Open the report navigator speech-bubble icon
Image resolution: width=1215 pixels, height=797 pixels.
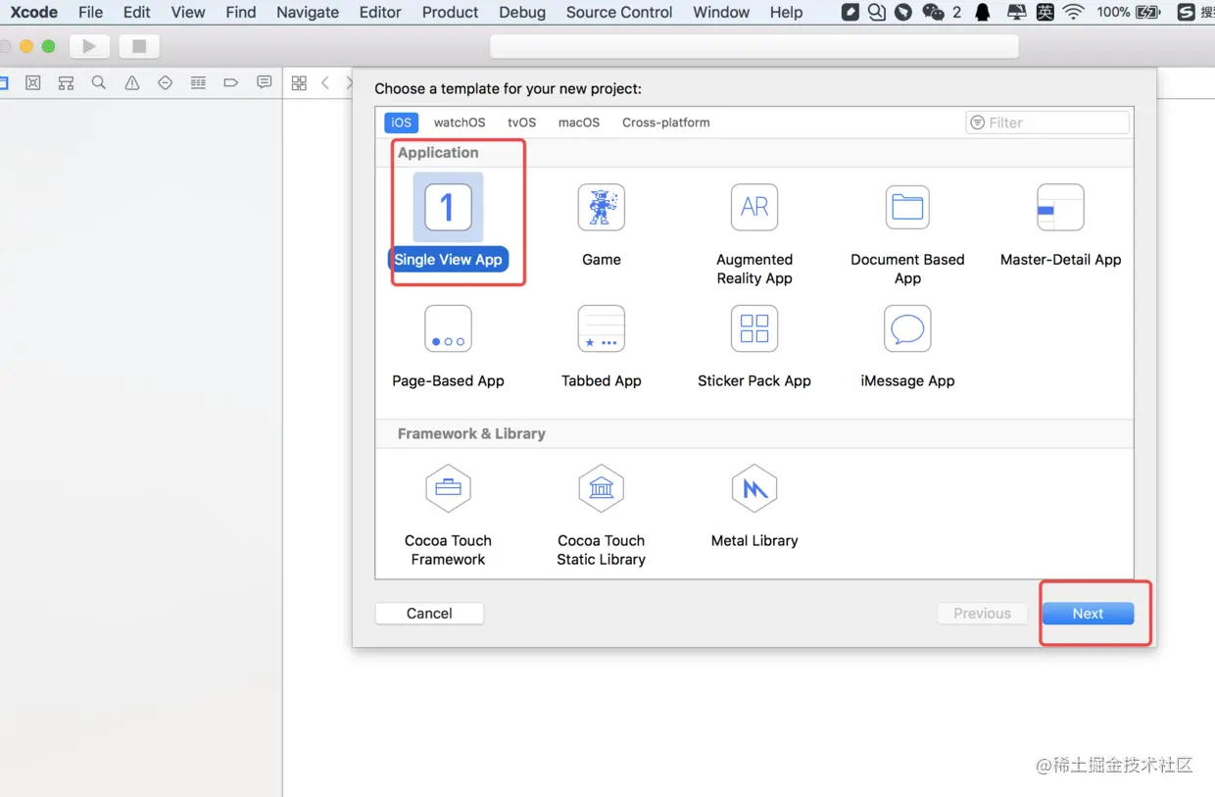[x=265, y=83]
